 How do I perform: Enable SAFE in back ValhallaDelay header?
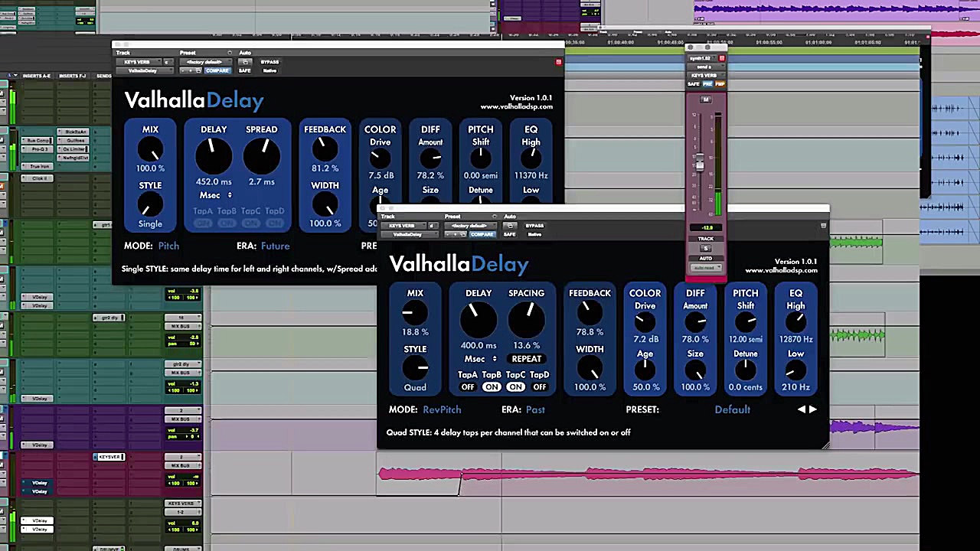[x=245, y=70]
